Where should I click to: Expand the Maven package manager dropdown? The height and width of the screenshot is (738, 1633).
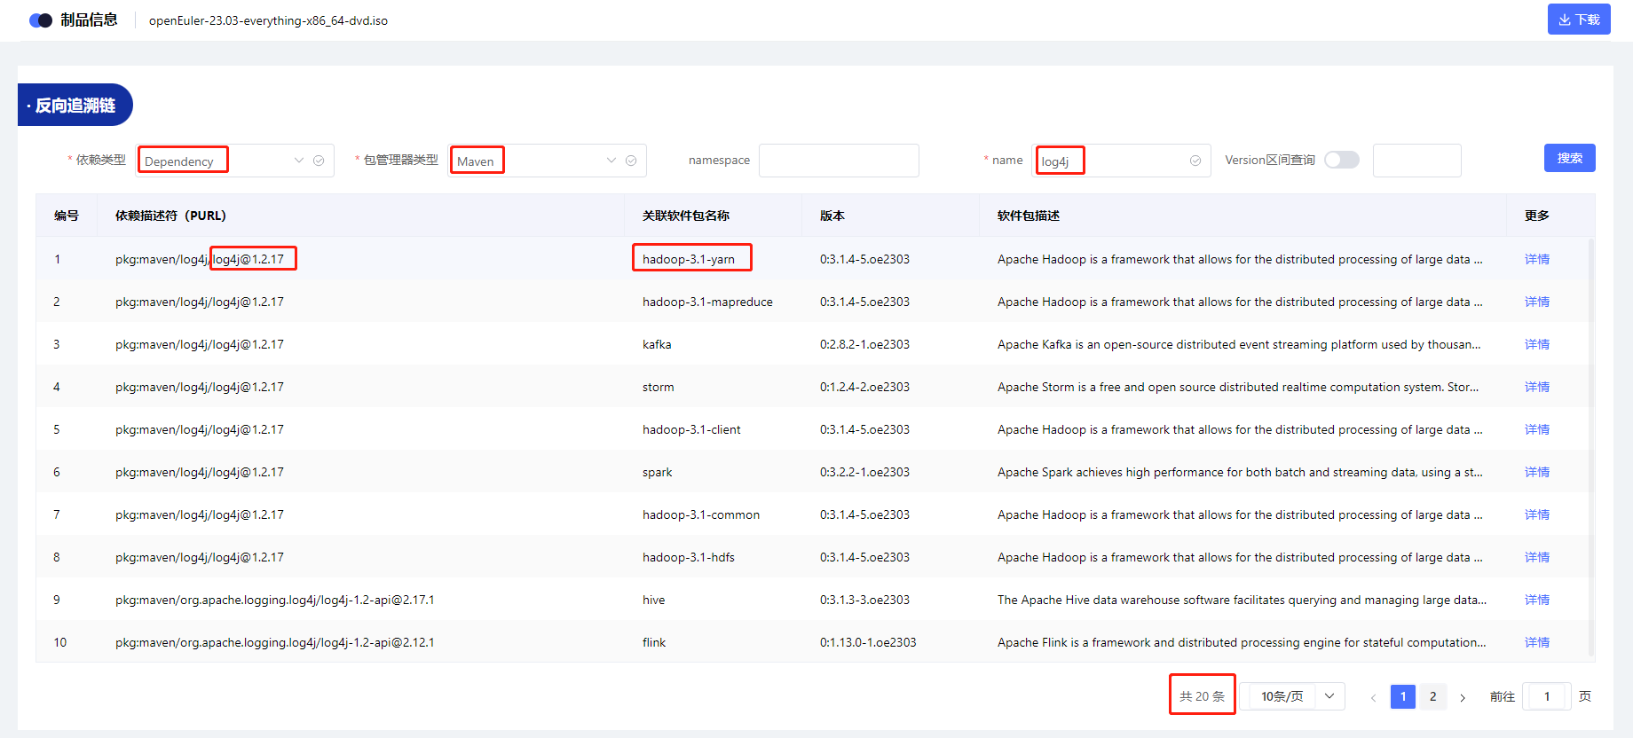(611, 161)
